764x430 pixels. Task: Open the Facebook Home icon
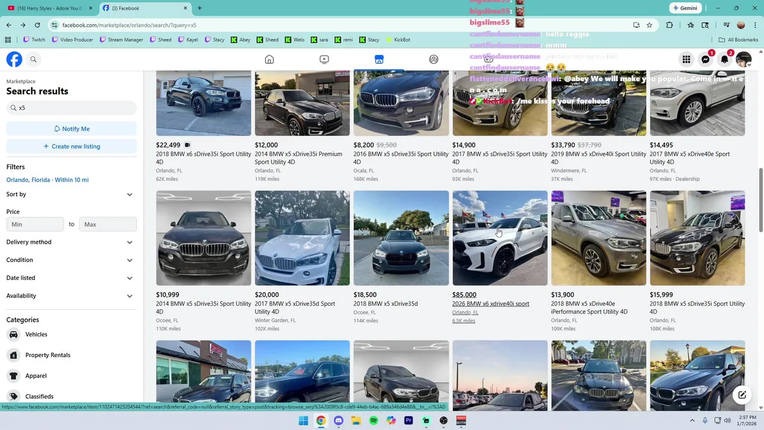coord(269,59)
